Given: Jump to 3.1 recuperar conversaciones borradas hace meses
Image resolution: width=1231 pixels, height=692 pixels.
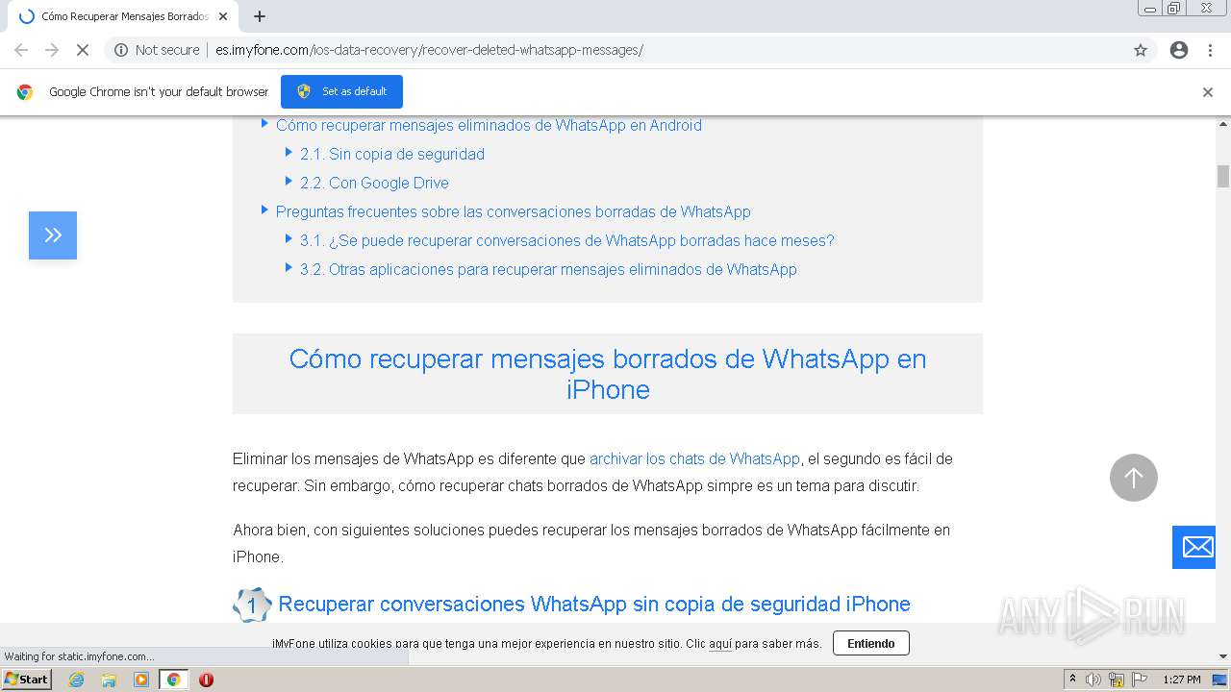Looking at the screenshot, I should tap(566, 240).
